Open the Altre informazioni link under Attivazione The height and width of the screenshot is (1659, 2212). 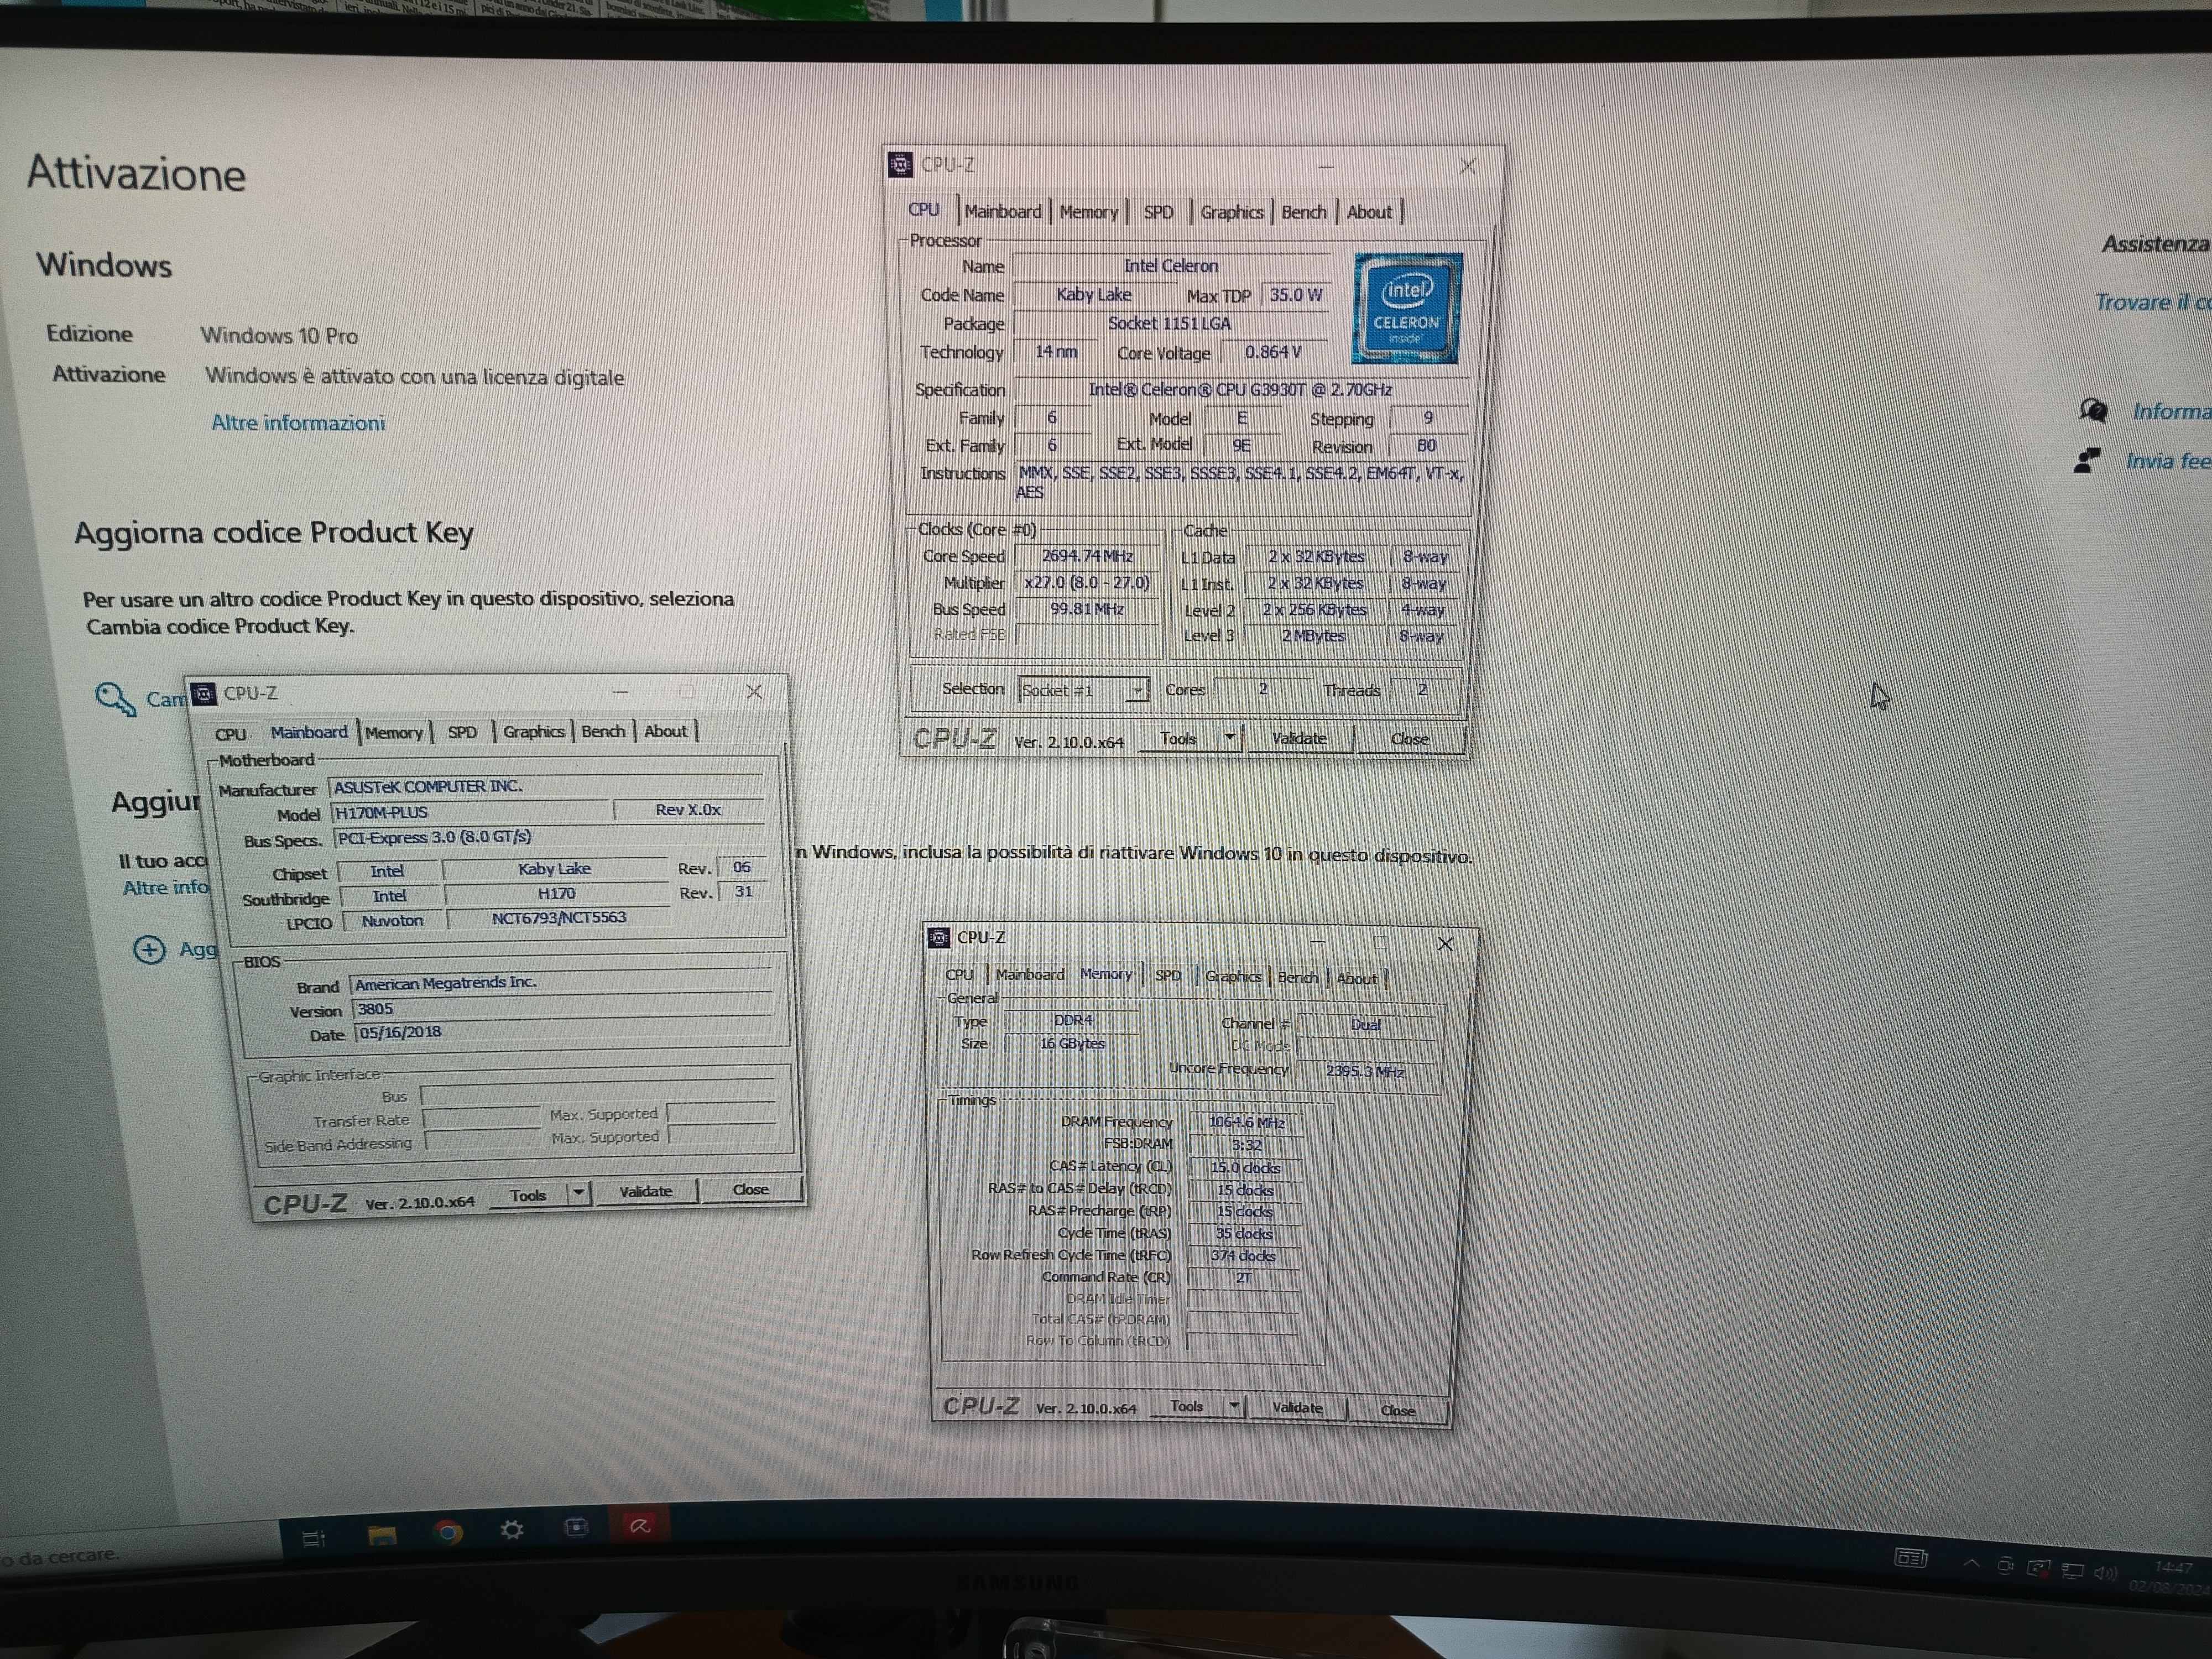pyautogui.click(x=298, y=422)
